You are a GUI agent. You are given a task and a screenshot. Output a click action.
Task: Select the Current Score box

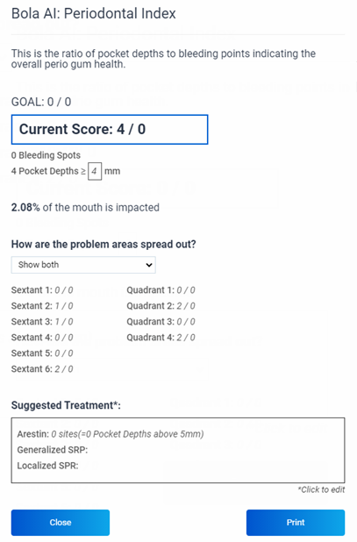coord(110,129)
